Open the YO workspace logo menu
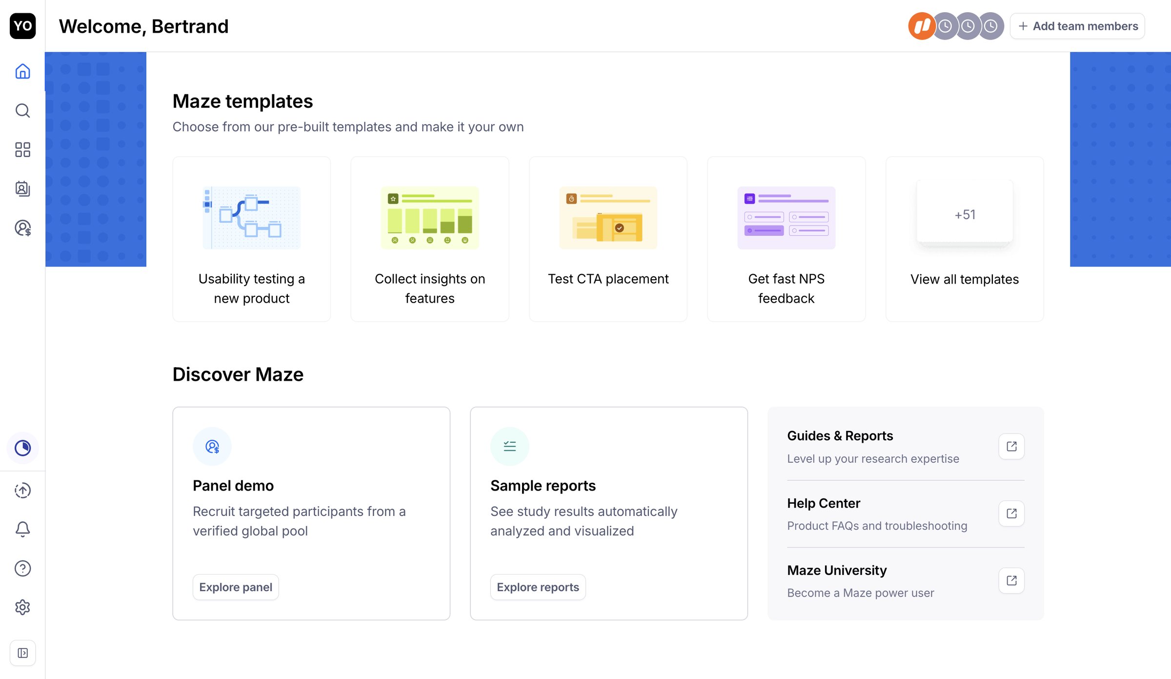The image size is (1171, 679). point(22,26)
